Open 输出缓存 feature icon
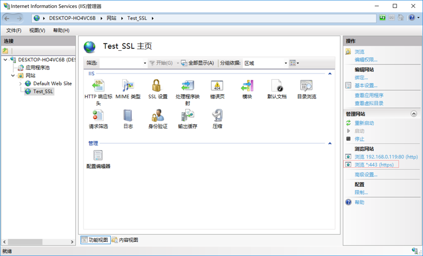This screenshot has height=256, width=423. tap(187, 115)
